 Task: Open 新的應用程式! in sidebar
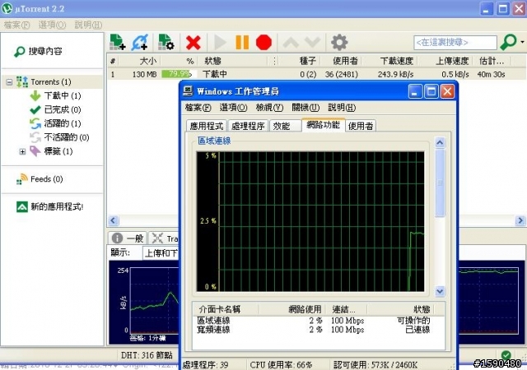tap(49, 206)
